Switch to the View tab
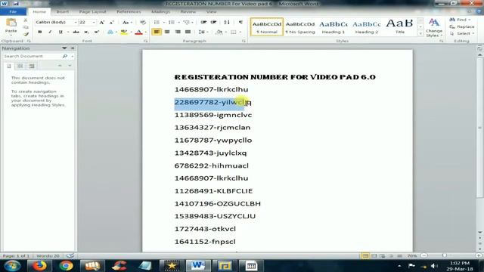 pyautogui.click(x=212, y=12)
